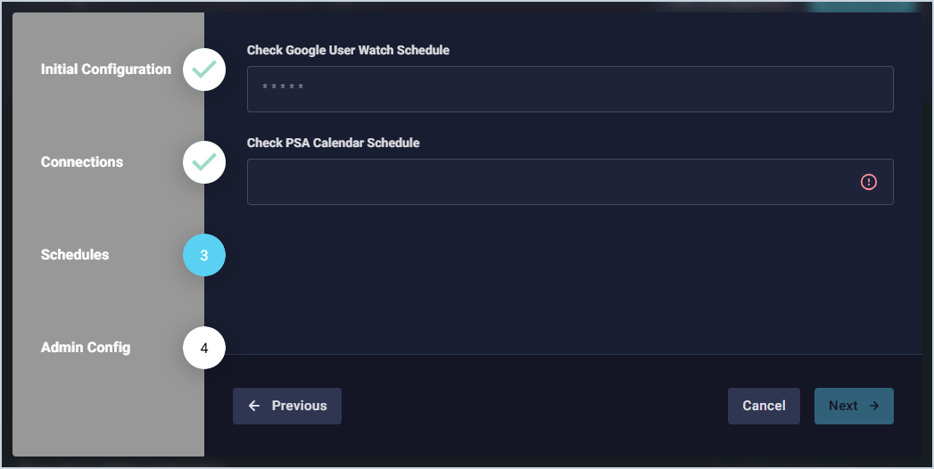Open the Connections step label
This screenshot has height=469, width=934.
tap(82, 162)
